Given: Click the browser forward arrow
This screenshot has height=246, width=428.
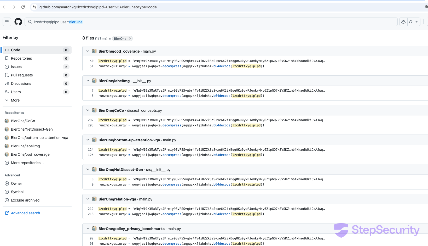Looking at the screenshot, I should pos(14,7).
